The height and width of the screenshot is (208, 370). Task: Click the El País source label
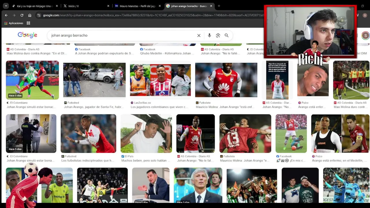[127, 156]
